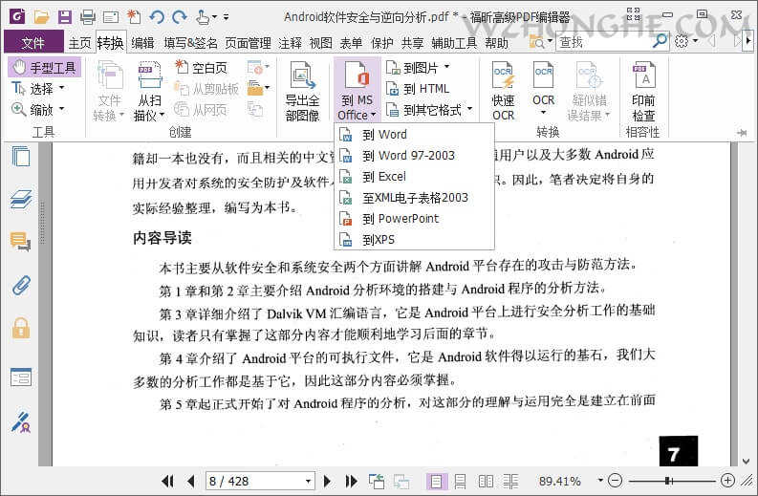The height and width of the screenshot is (496, 758).
Task: Jump to the first page
Action: (x=168, y=481)
